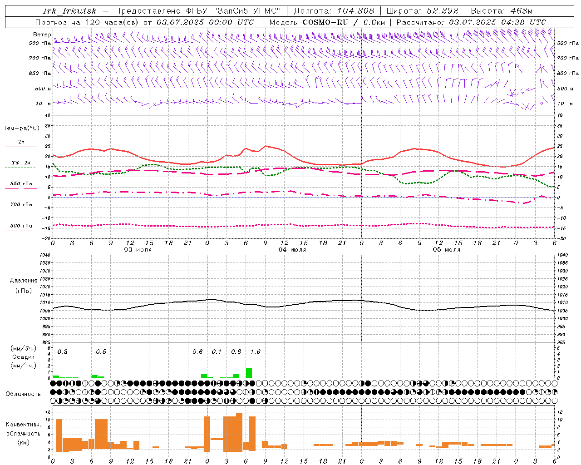Click the red 2м legend line sample
581x465 pixels.
pos(21,147)
